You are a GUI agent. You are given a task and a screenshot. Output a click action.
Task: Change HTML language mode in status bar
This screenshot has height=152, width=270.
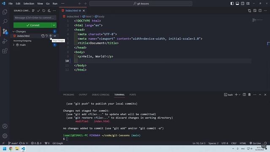(x=243, y=143)
